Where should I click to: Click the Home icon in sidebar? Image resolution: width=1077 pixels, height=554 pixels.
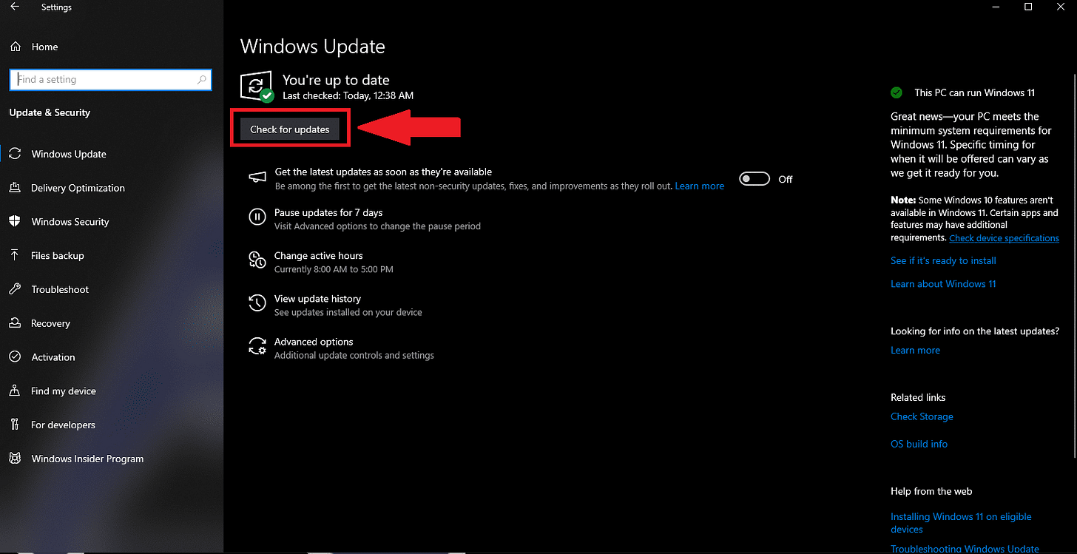(15, 47)
